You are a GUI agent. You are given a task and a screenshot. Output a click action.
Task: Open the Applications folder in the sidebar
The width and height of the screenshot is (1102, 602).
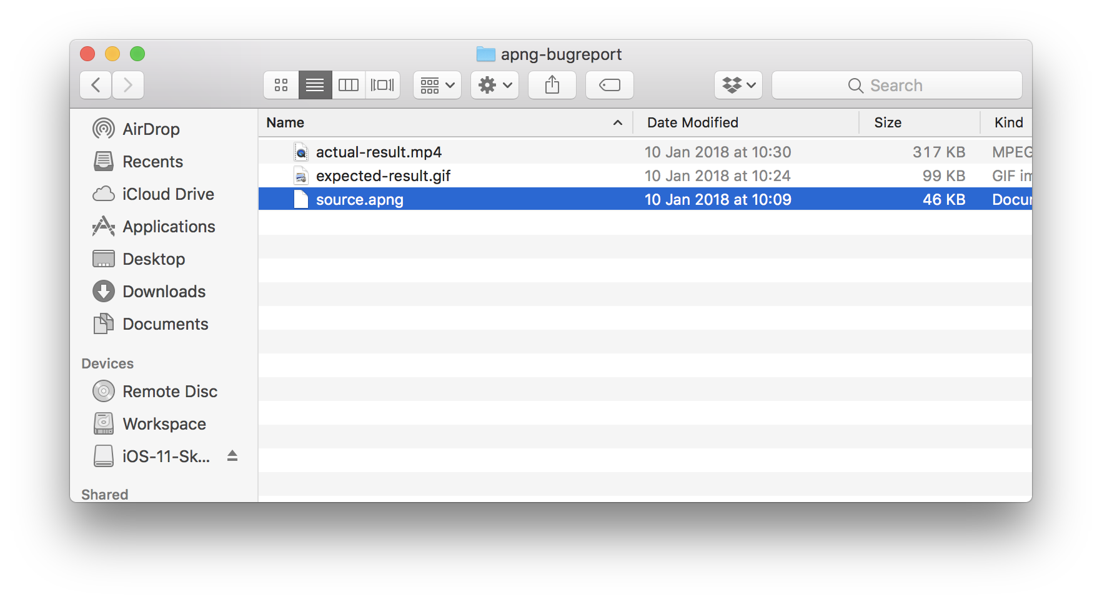tap(169, 226)
